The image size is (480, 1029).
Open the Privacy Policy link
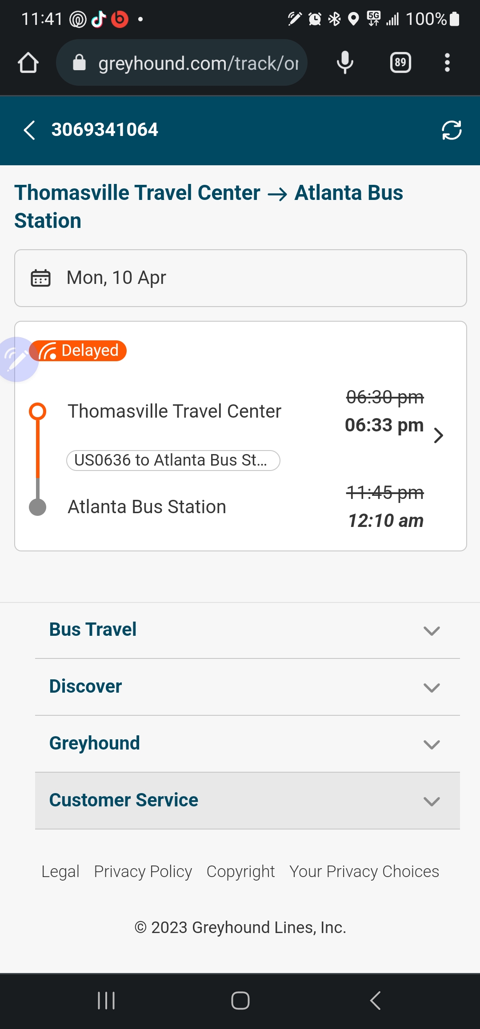[x=143, y=872]
